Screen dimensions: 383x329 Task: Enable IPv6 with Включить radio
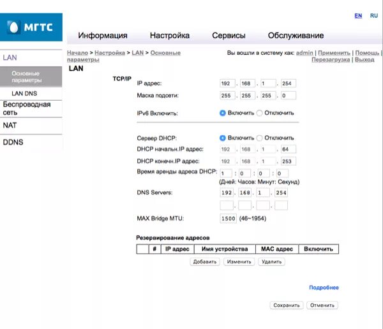(223, 113)
